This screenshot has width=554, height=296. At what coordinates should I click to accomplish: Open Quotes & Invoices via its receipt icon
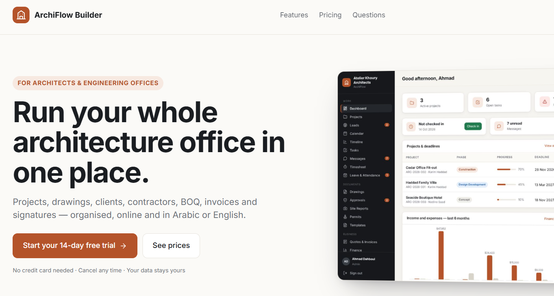click(x=345, y=242)
